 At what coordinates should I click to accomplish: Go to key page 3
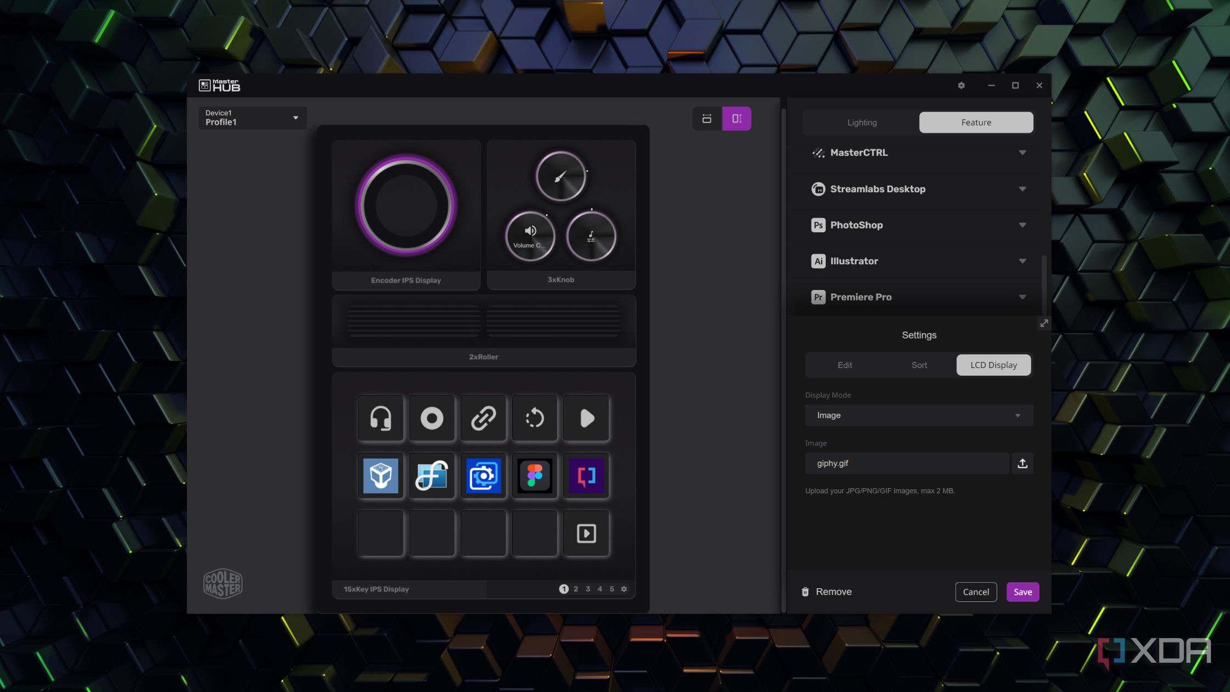coord(588,589)
